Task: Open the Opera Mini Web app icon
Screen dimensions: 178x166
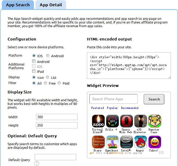Action: [127, 121]
